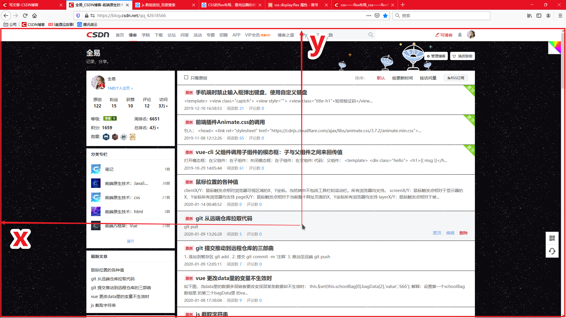Click the customer service headset icon
566x318 pixels.
pos(552,251)
